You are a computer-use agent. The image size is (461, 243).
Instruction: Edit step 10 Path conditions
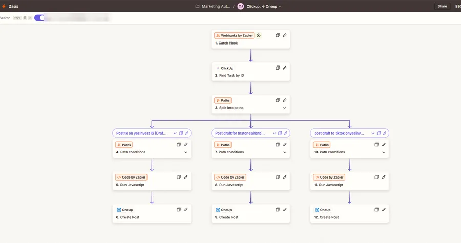pos(384,145)
